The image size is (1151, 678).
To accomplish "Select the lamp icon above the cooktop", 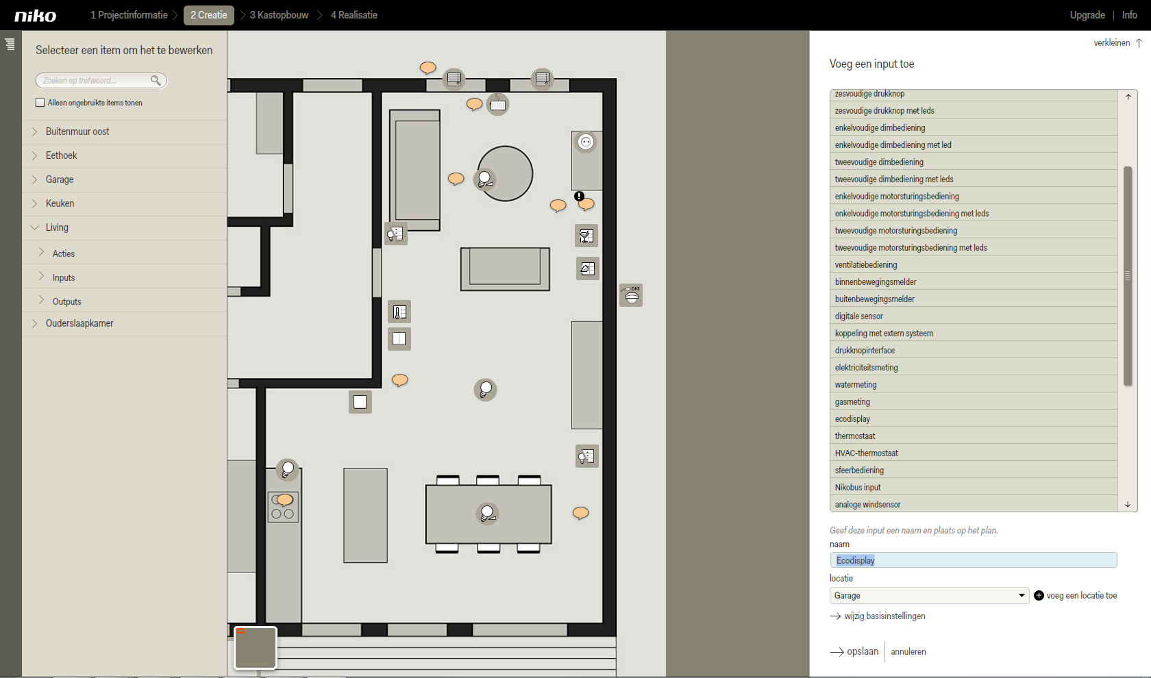I will tap(288, 469).
